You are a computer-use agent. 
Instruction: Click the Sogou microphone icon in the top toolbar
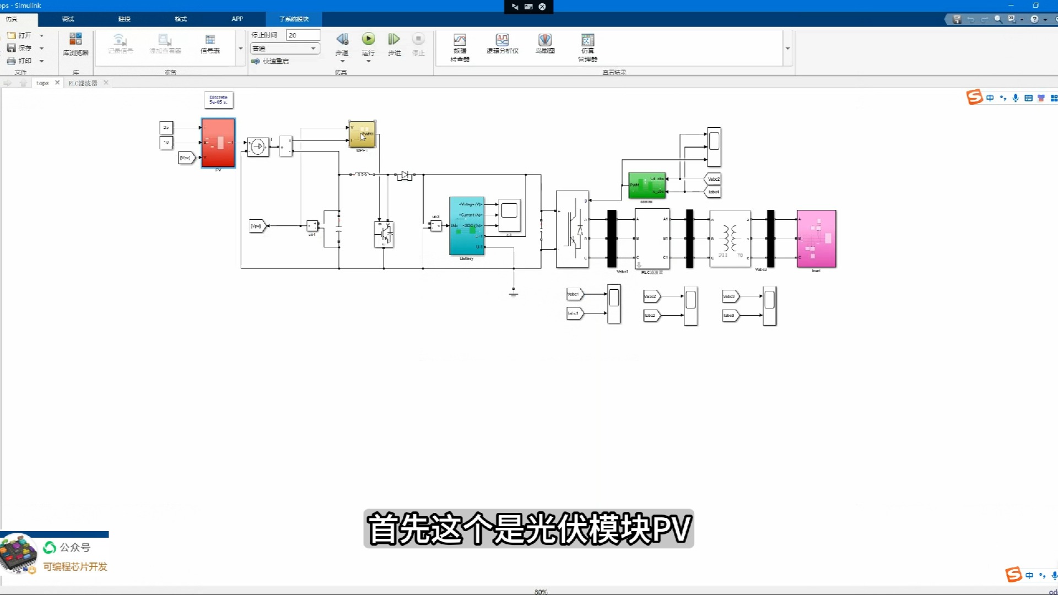pos(1016,98)
